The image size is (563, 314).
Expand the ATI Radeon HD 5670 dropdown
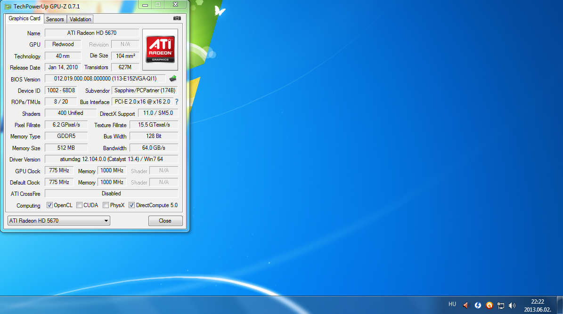pos(59,221)
